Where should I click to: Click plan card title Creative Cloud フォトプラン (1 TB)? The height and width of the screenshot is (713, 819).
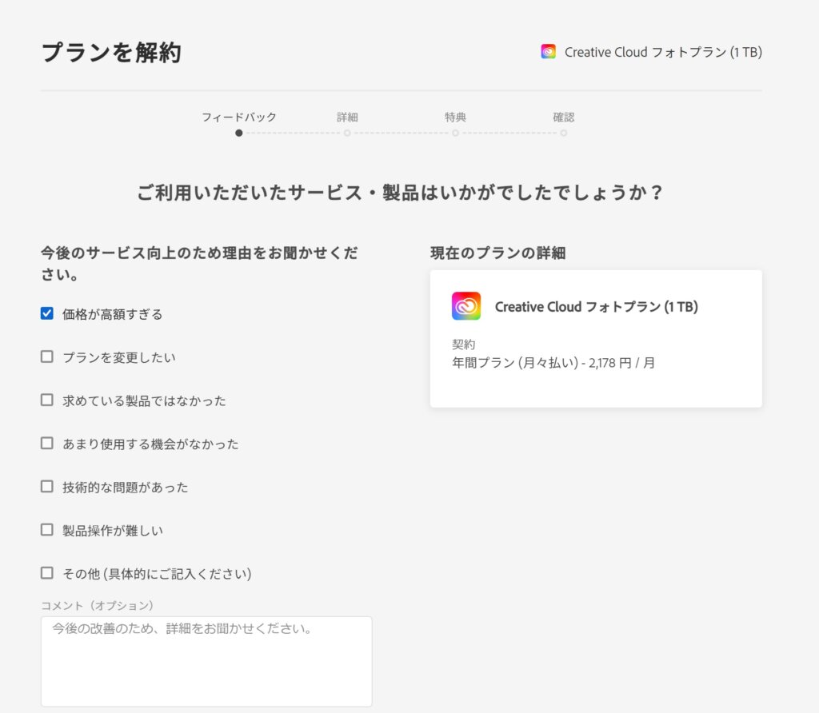pos(597,307)
